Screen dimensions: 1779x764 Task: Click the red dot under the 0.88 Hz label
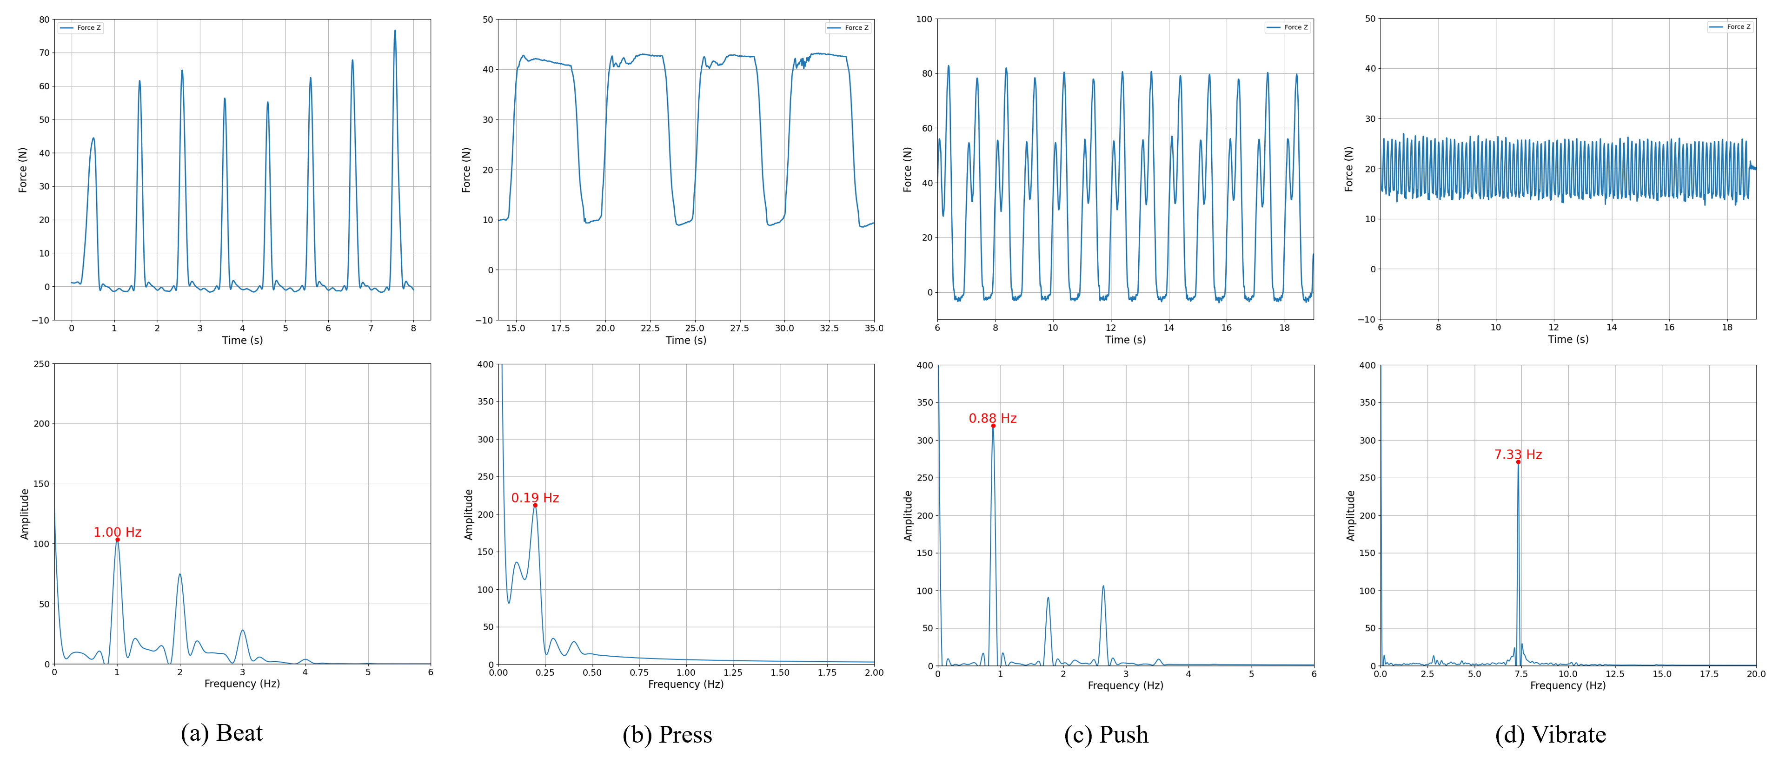993,426
